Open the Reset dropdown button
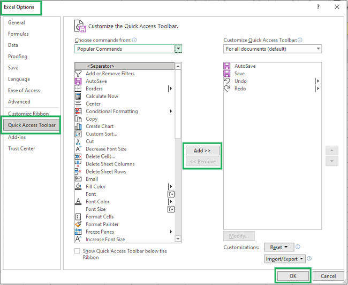 [x=279, y=247]
